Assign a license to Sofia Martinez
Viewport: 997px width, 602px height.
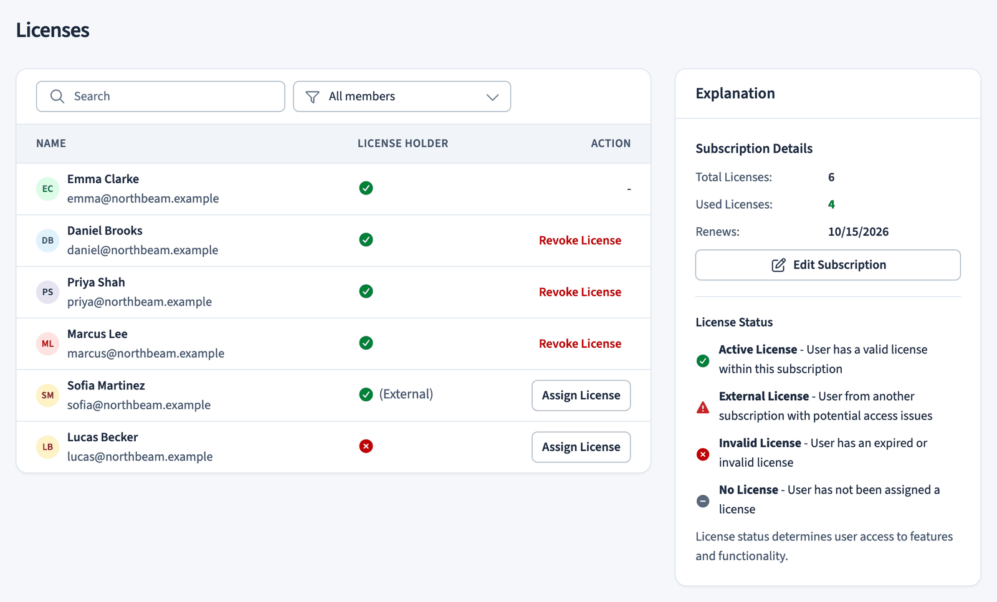[581, 396]
